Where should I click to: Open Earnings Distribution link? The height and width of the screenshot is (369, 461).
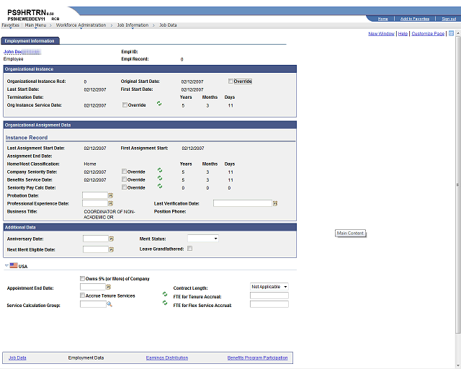[167, 357]
